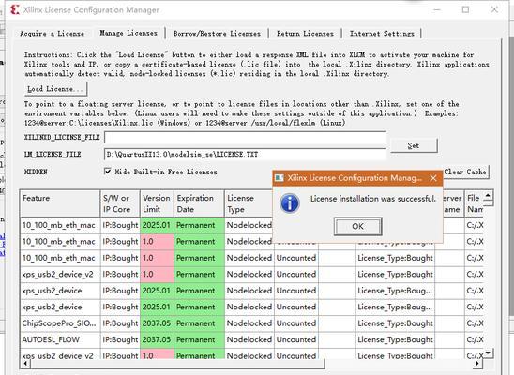Click the Load License... button
This screenshot has width=514, height=375.
pos(56,89)
